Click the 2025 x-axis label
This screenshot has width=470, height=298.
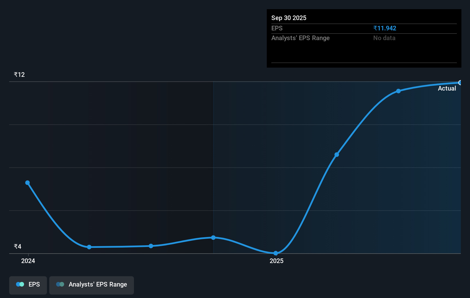pos(277,261)
